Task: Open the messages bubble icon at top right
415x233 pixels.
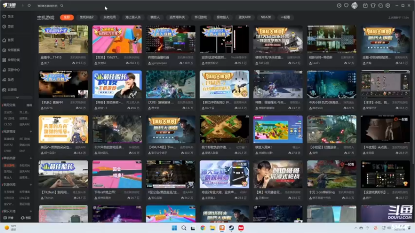Action: click(380, 6)
